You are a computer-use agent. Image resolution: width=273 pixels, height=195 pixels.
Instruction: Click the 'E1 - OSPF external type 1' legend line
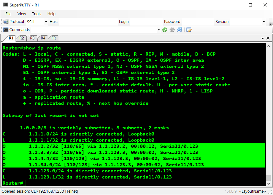99,72
